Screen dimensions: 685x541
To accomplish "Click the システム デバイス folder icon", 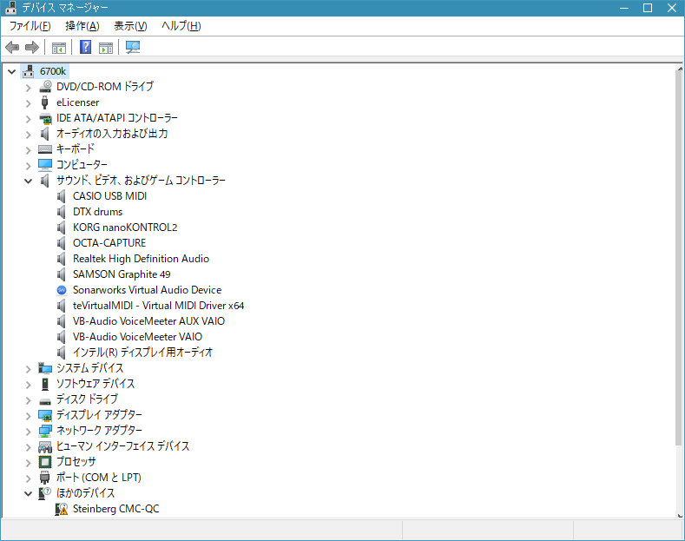I will click(x=45, y=368).
